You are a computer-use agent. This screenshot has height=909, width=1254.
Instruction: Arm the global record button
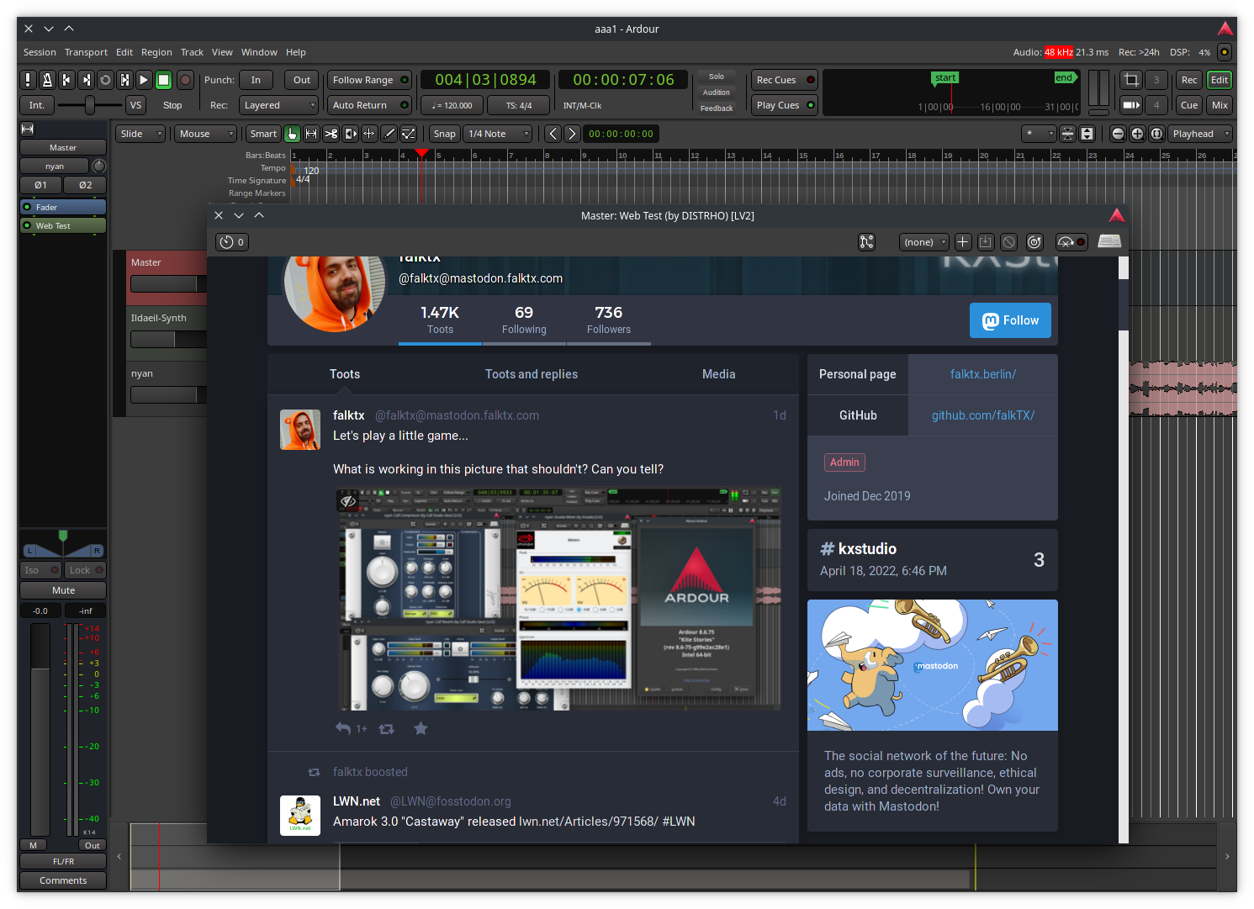coord(185,80)
